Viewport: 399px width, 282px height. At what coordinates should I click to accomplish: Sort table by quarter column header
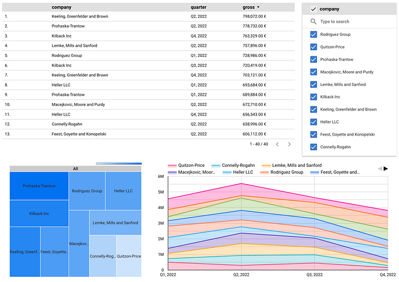click(198, 7)
